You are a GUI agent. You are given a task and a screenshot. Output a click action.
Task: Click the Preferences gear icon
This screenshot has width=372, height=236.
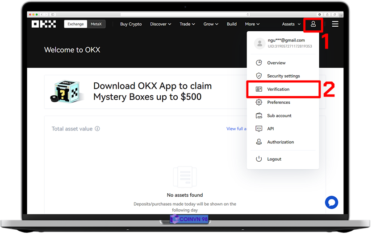pyautogui.click(x=259, y=102)
